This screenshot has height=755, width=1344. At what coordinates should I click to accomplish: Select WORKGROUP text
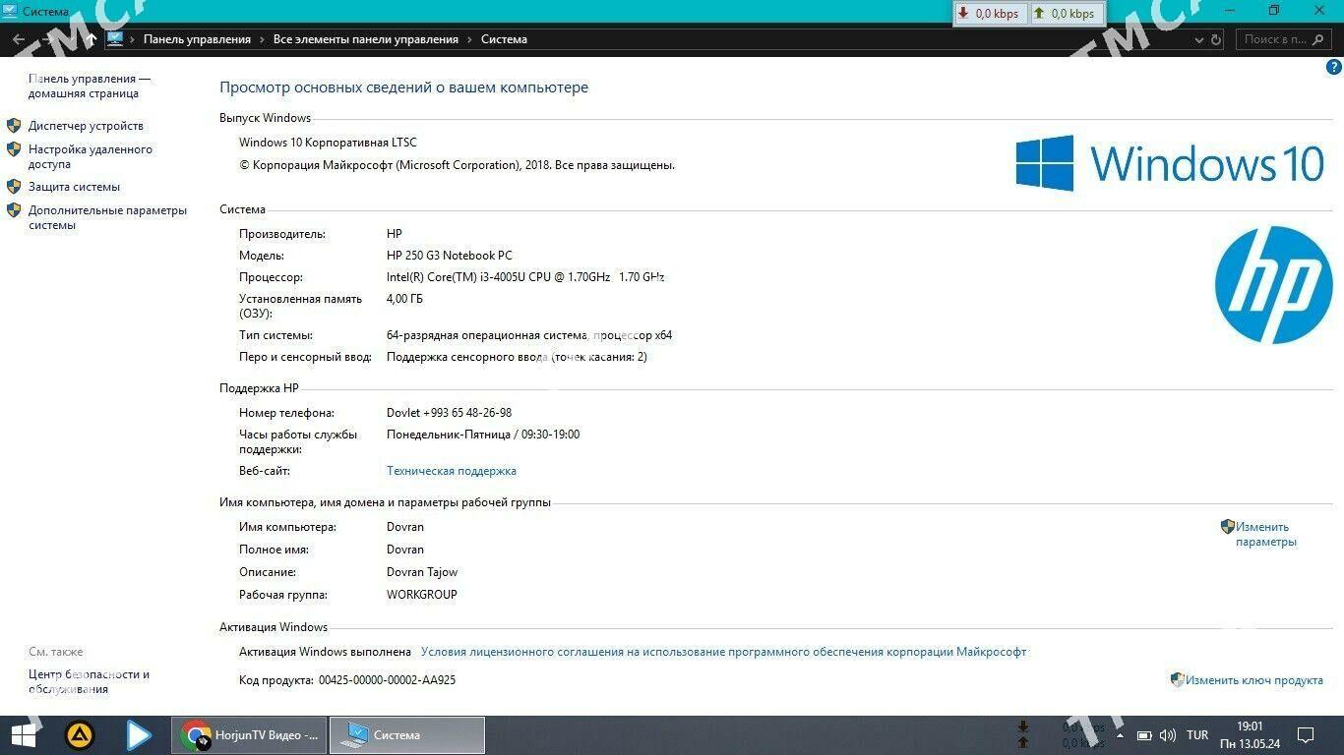(422, 595)
